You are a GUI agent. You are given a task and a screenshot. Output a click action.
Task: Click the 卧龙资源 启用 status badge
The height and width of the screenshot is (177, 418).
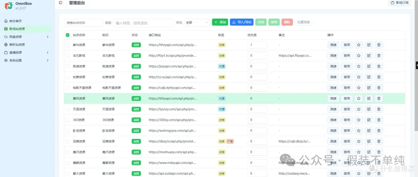(x=136, y=131)
